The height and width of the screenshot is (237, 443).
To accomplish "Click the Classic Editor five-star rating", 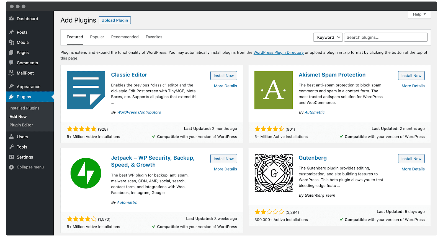I will click(x=82, y=129).
